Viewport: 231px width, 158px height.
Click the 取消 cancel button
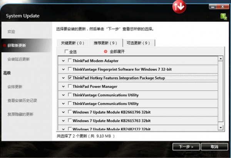214,147
